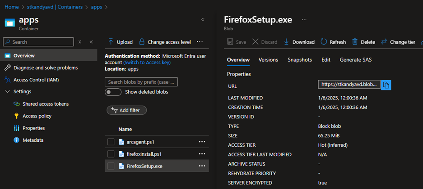The height and width of the screenshot is (189, 423).
Task: Open the FirefoxSetup.exe row ellipsis menu
Action: (202, 166)
